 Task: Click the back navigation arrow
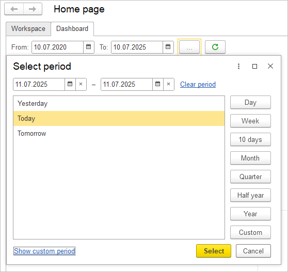[x=14, y=9]
